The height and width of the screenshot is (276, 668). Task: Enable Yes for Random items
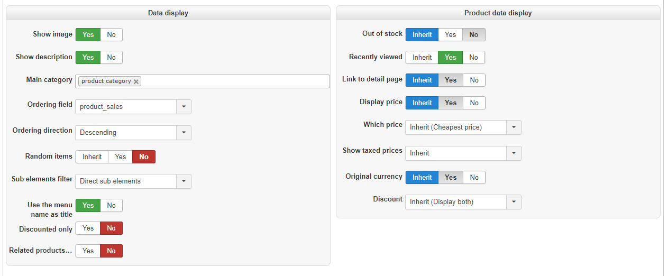tap(120, 157)
